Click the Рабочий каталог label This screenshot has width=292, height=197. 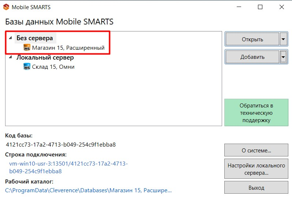(29, 181)
